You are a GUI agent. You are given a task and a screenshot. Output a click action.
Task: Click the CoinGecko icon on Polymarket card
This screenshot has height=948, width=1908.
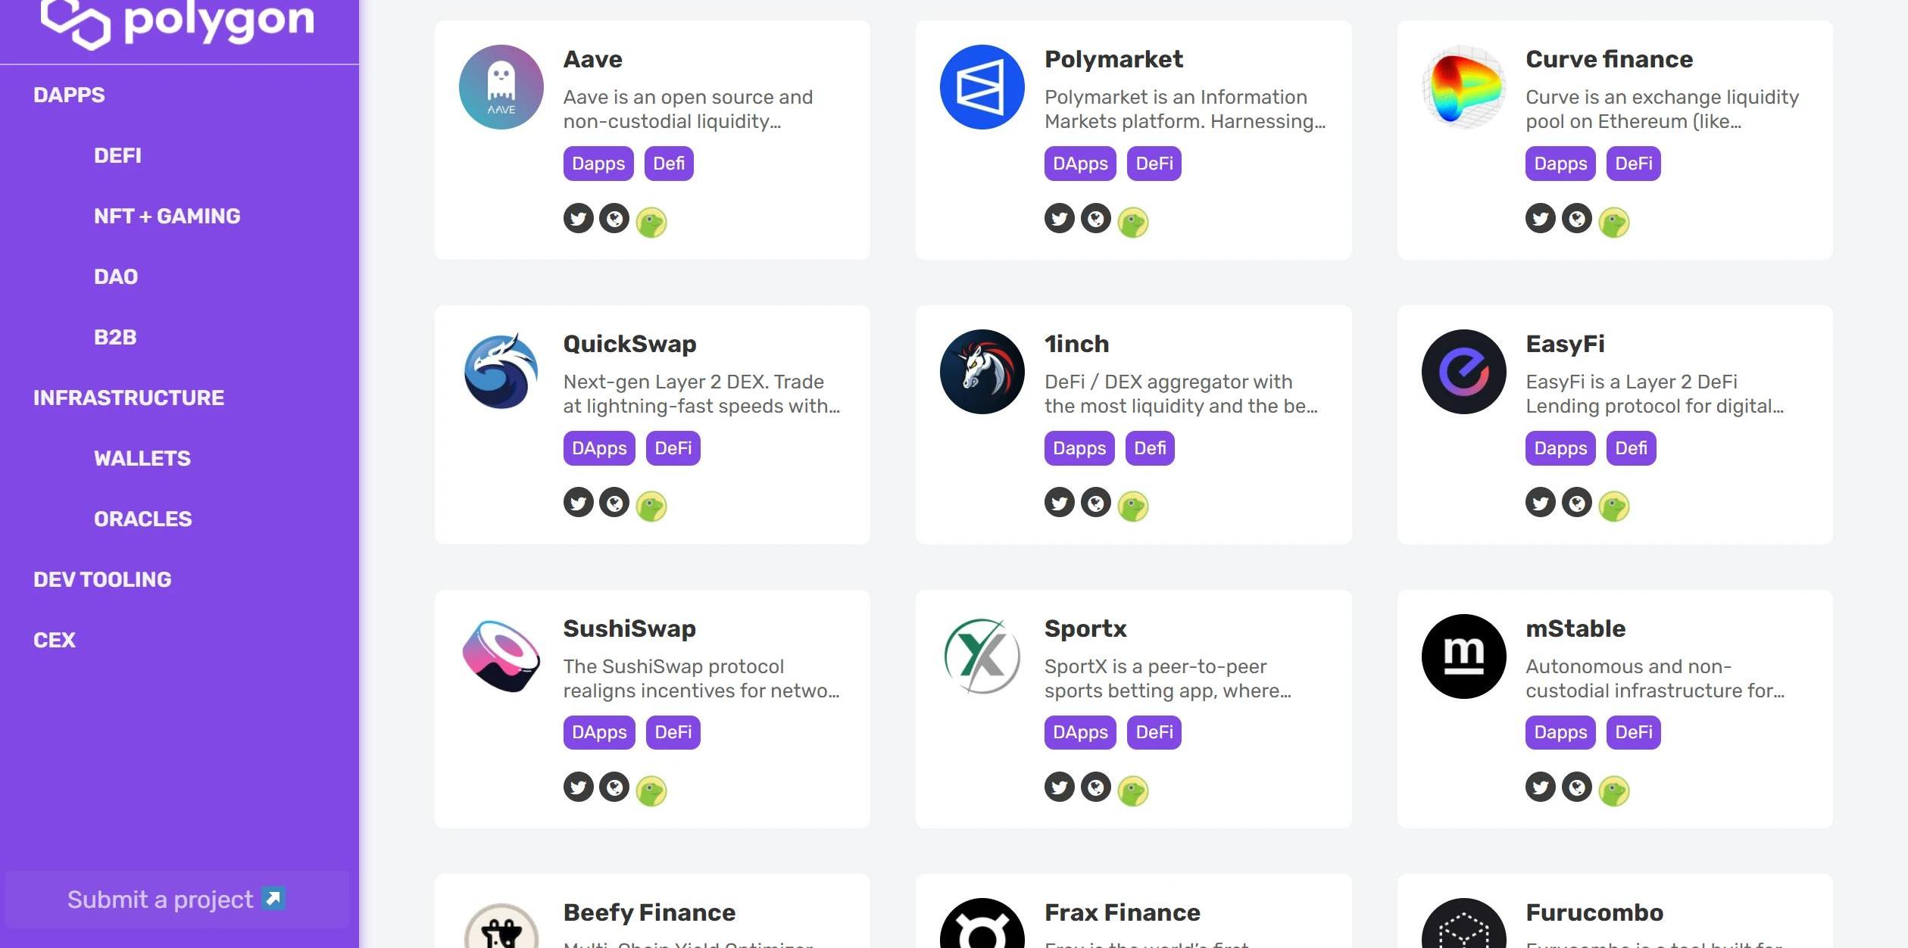(1133, 223)
